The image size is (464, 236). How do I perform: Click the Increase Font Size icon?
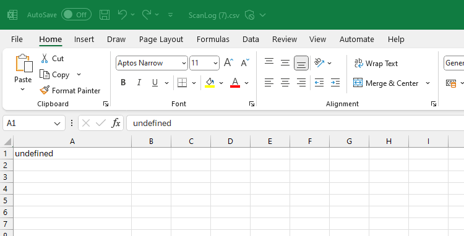point(228,62)
